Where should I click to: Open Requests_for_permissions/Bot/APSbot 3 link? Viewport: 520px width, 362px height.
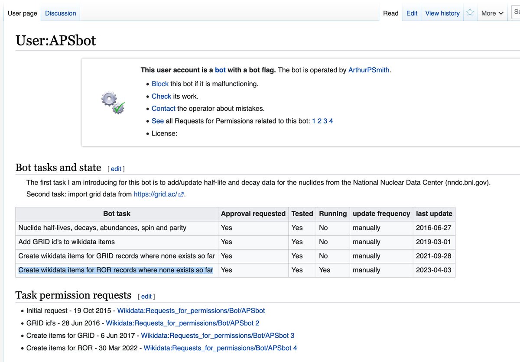coord(218,336)
